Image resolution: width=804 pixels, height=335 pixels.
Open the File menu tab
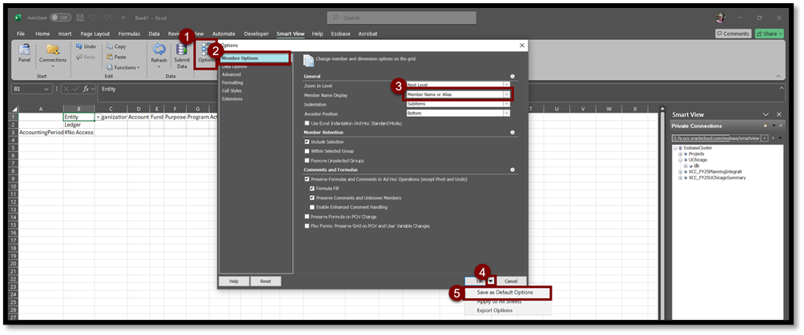click(21, 34)
